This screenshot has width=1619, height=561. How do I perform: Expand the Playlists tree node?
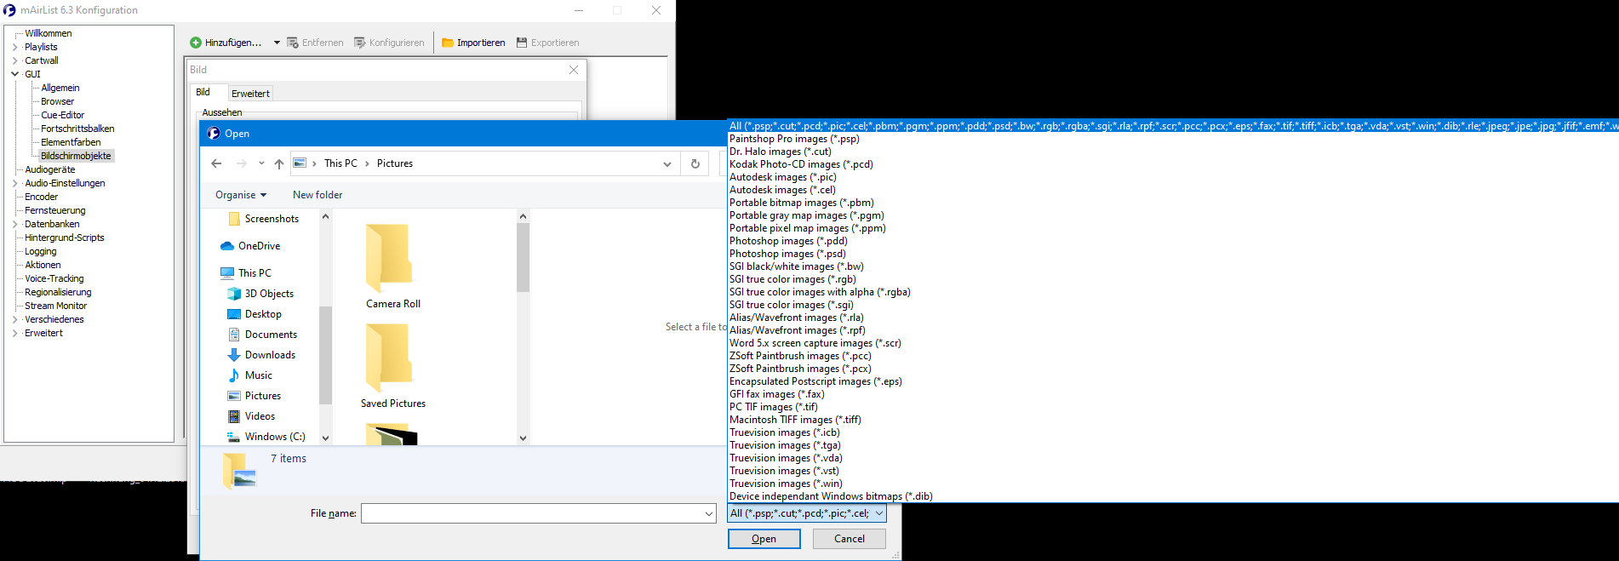tap(14, 47)
